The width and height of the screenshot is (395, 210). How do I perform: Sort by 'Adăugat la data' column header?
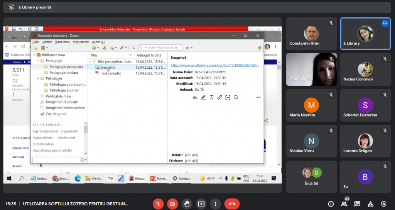click(150, 55)
